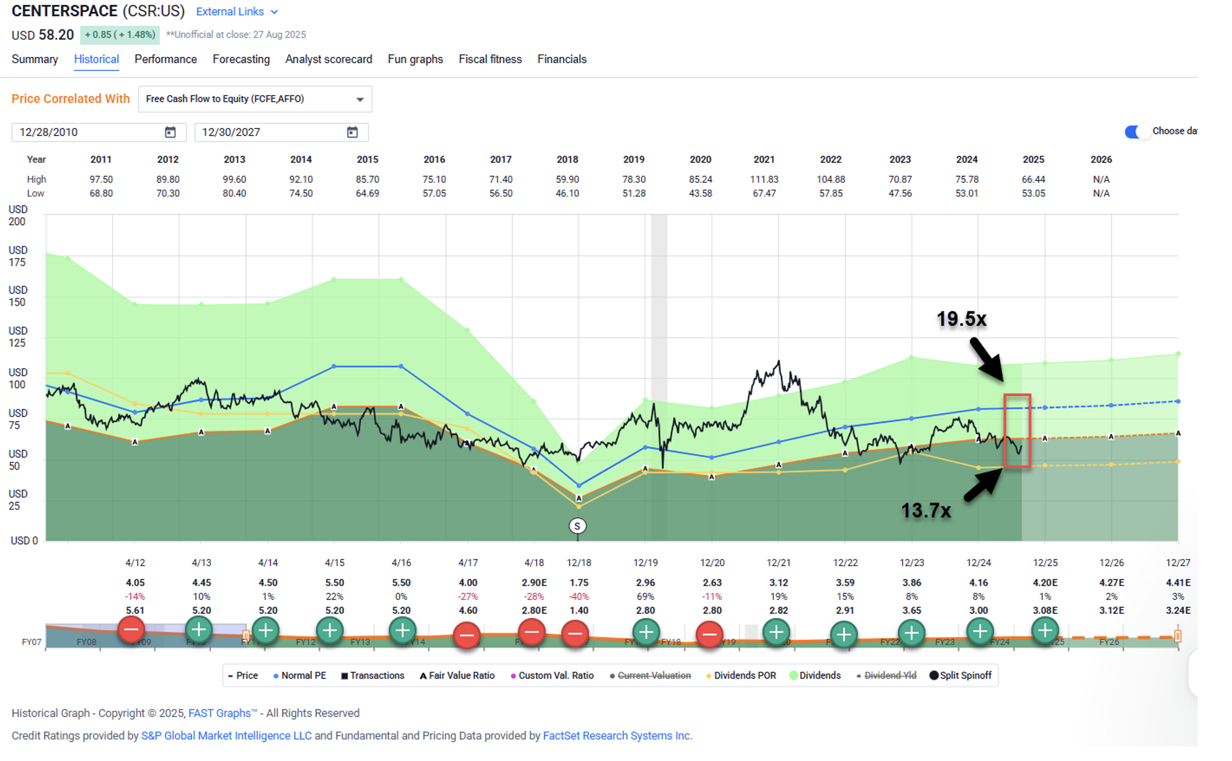Open the Fun graphs tab
The image size is (1232, 761).
[x=415, y=59]
